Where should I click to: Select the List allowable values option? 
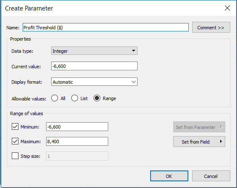(x=75, y=98)
